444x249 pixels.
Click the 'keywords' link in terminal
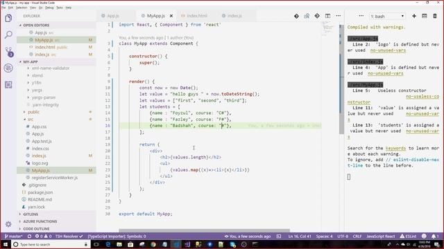click(x=395, y=148)
